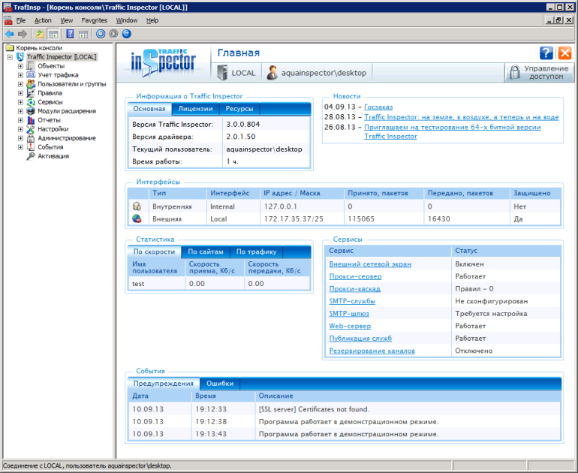Open the Резервирование каналов link
578x473 pixels.
point(372,351)
